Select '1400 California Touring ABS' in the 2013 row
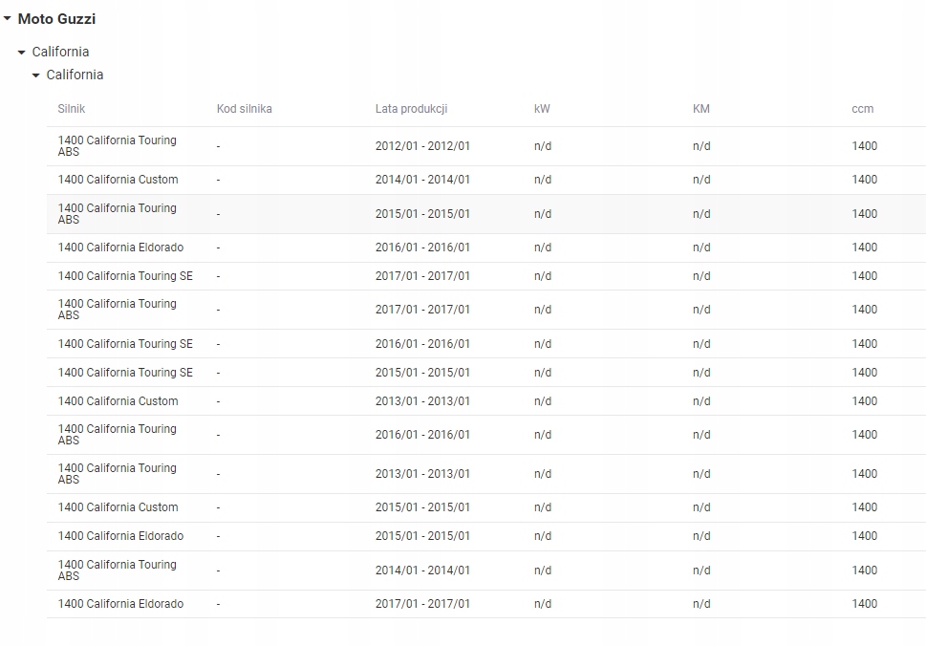The width and height of the screenshot is (926, 646). pos(117,474)
